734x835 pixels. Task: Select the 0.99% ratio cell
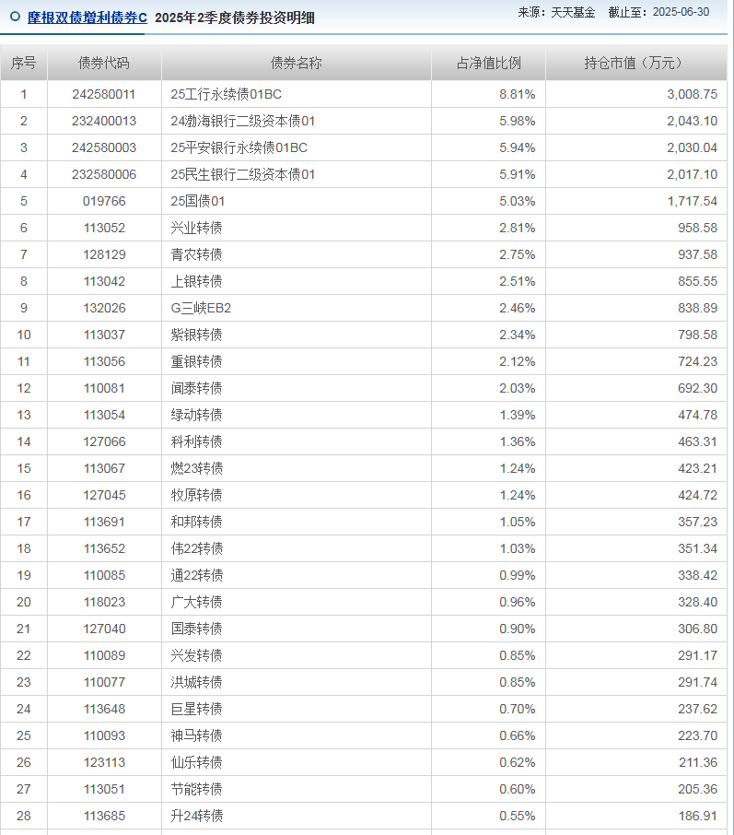pyautogui.click(x=517, y=575)
